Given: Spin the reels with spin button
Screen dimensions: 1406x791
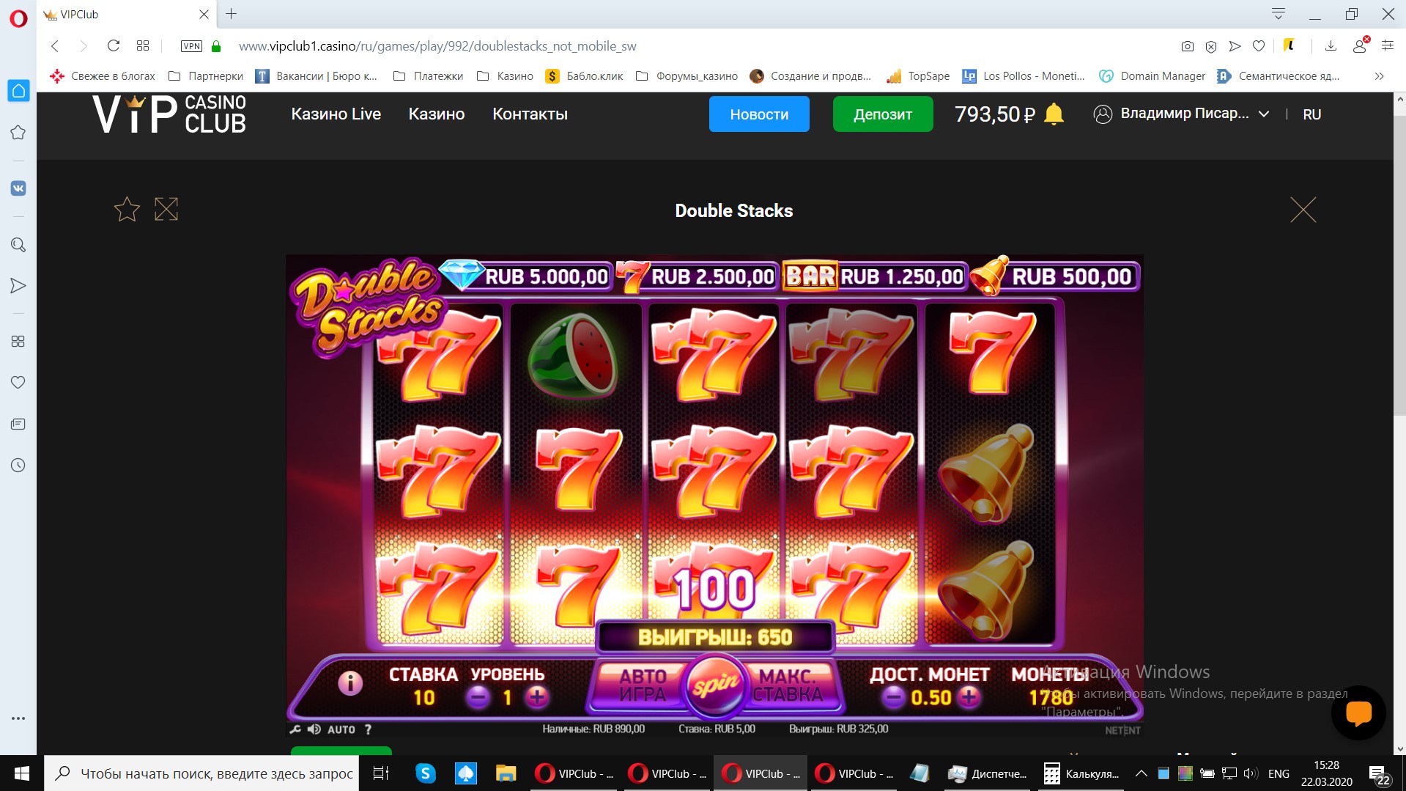Looking at the screenshot, I should [715, 685].
